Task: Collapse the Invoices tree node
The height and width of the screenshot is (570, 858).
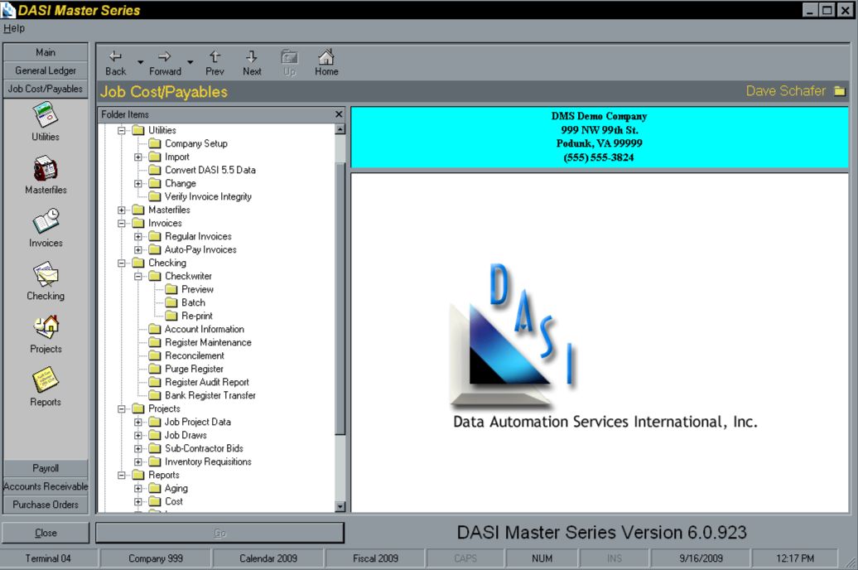Action: click(122, 223)
